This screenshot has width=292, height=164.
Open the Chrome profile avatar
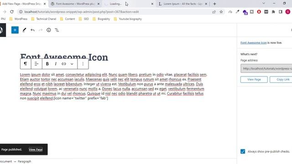coord(288,12)
